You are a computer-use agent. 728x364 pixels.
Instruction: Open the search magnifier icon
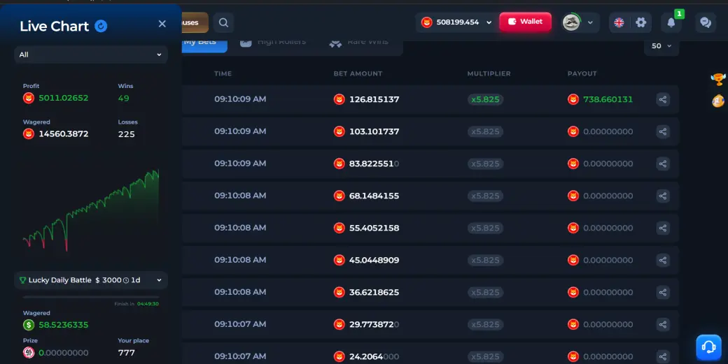223,22
